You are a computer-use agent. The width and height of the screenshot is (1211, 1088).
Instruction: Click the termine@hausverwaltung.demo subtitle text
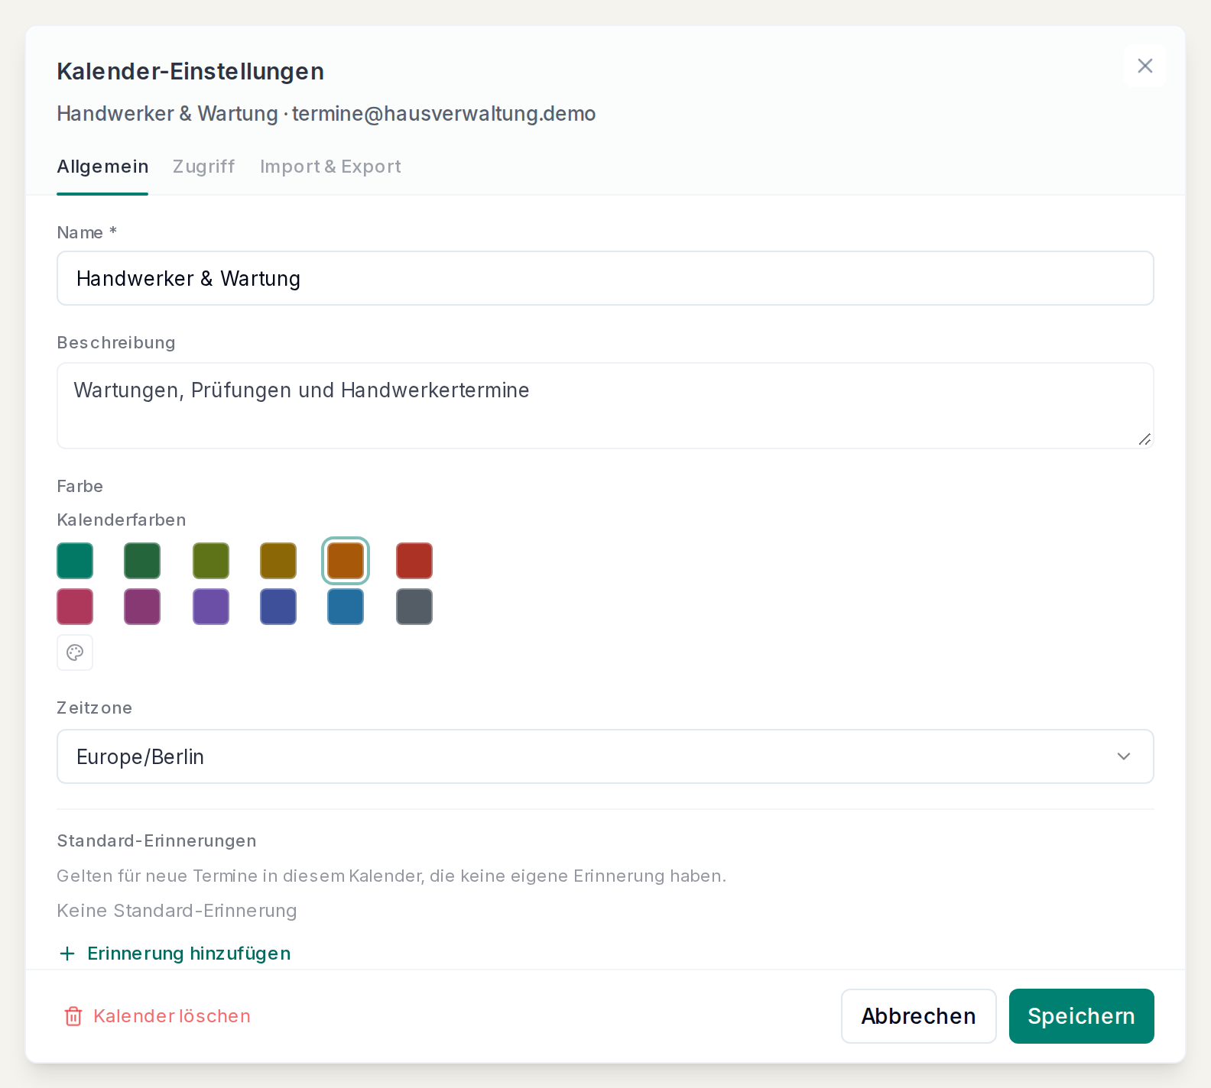(443, 114)
